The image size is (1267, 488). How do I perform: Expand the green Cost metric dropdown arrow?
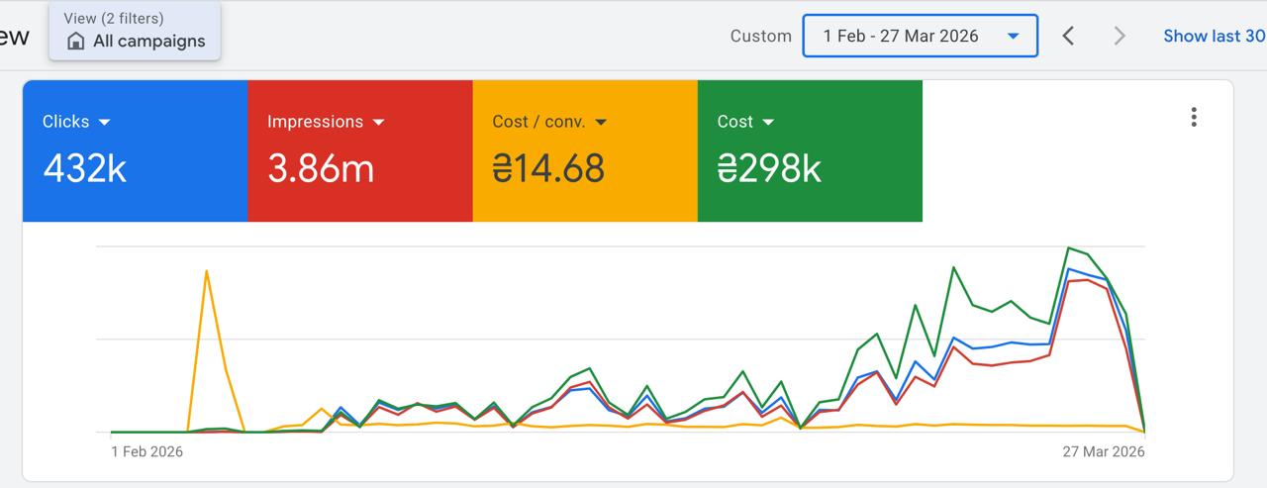(768, 123)
